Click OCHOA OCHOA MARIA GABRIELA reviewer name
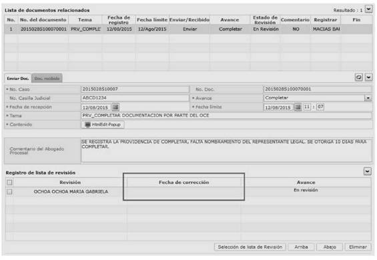The width and height of the screenshot is (377, 260). point(71,192)
